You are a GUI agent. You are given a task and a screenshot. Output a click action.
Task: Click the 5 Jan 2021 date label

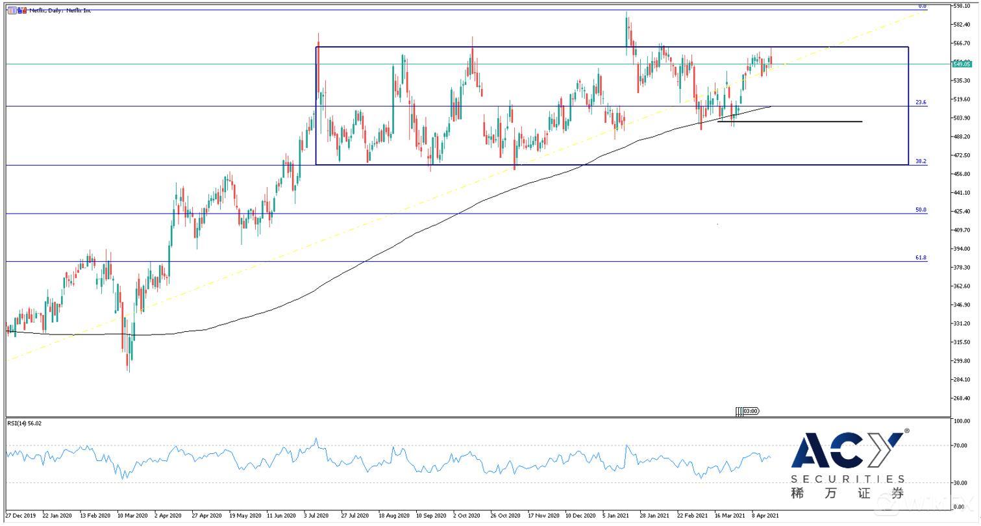click(x=615, y=516)
